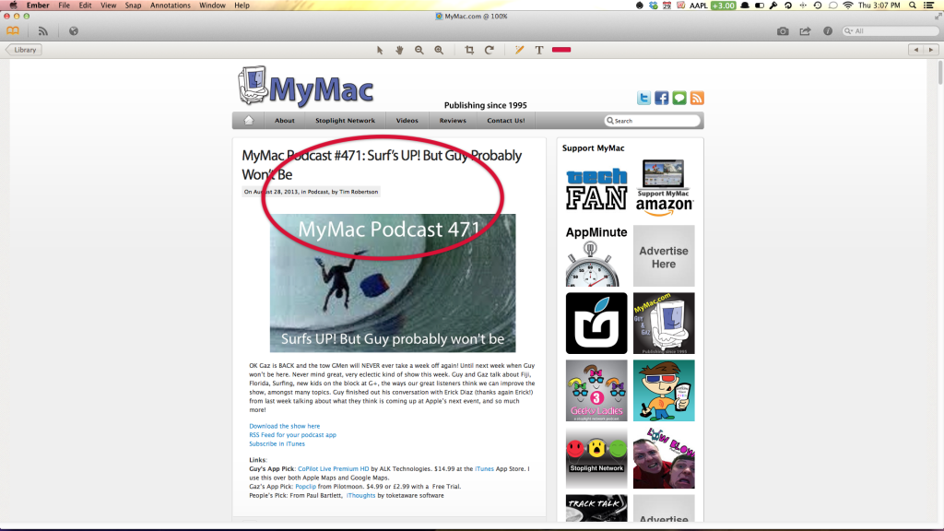Select the hand pan tool
Image resolution: width=944 pixels, height=531 pixels.
(399, 50)
